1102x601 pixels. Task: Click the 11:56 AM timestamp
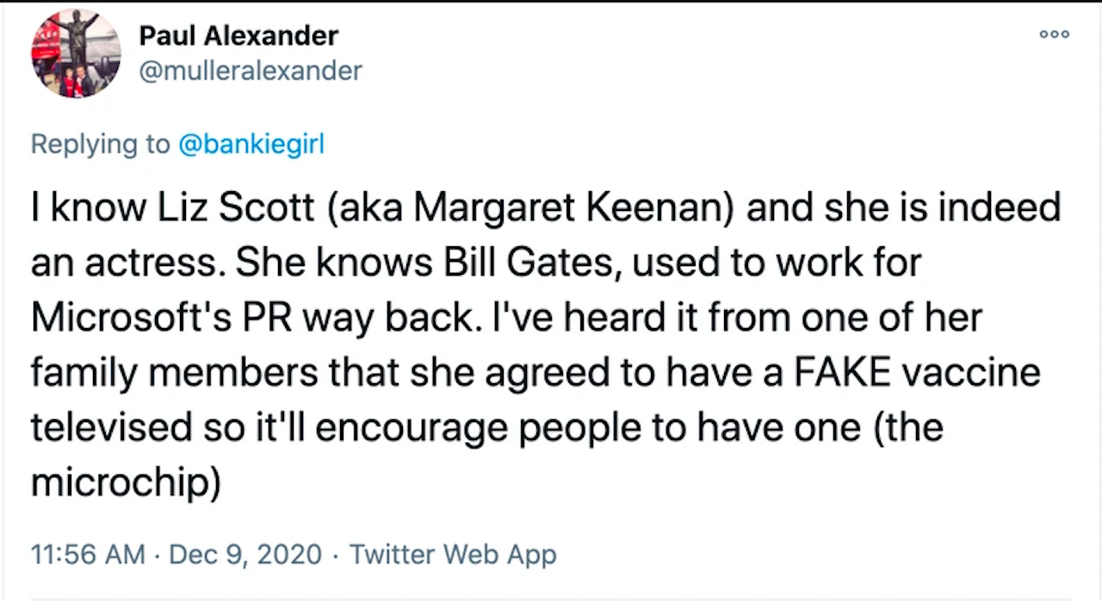[88, 554]
